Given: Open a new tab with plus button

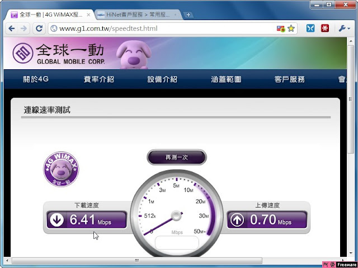Looking at the screenshot, I should pyautogui.click(x=188, y=15).
